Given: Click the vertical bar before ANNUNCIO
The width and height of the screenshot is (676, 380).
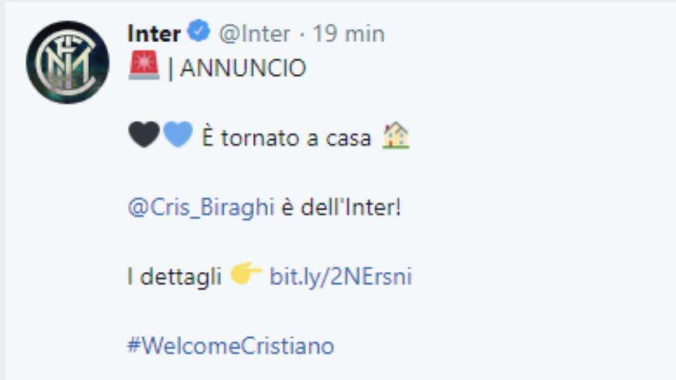Looking at the screenshot, I should tap(171, 69).
